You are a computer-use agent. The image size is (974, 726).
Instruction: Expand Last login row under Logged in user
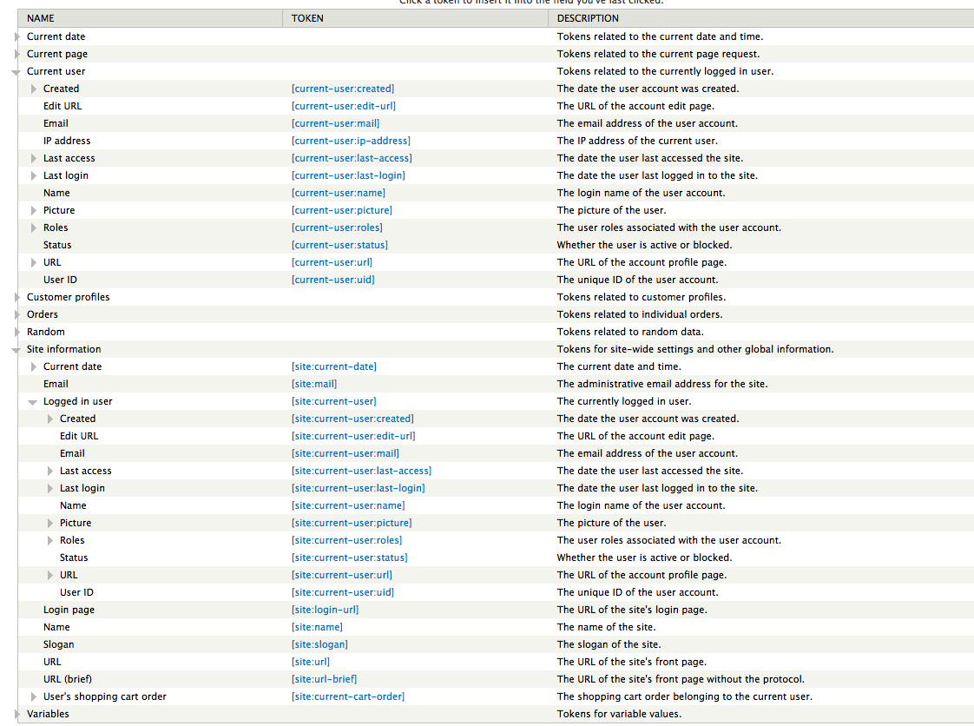click(x=50, y=489)
